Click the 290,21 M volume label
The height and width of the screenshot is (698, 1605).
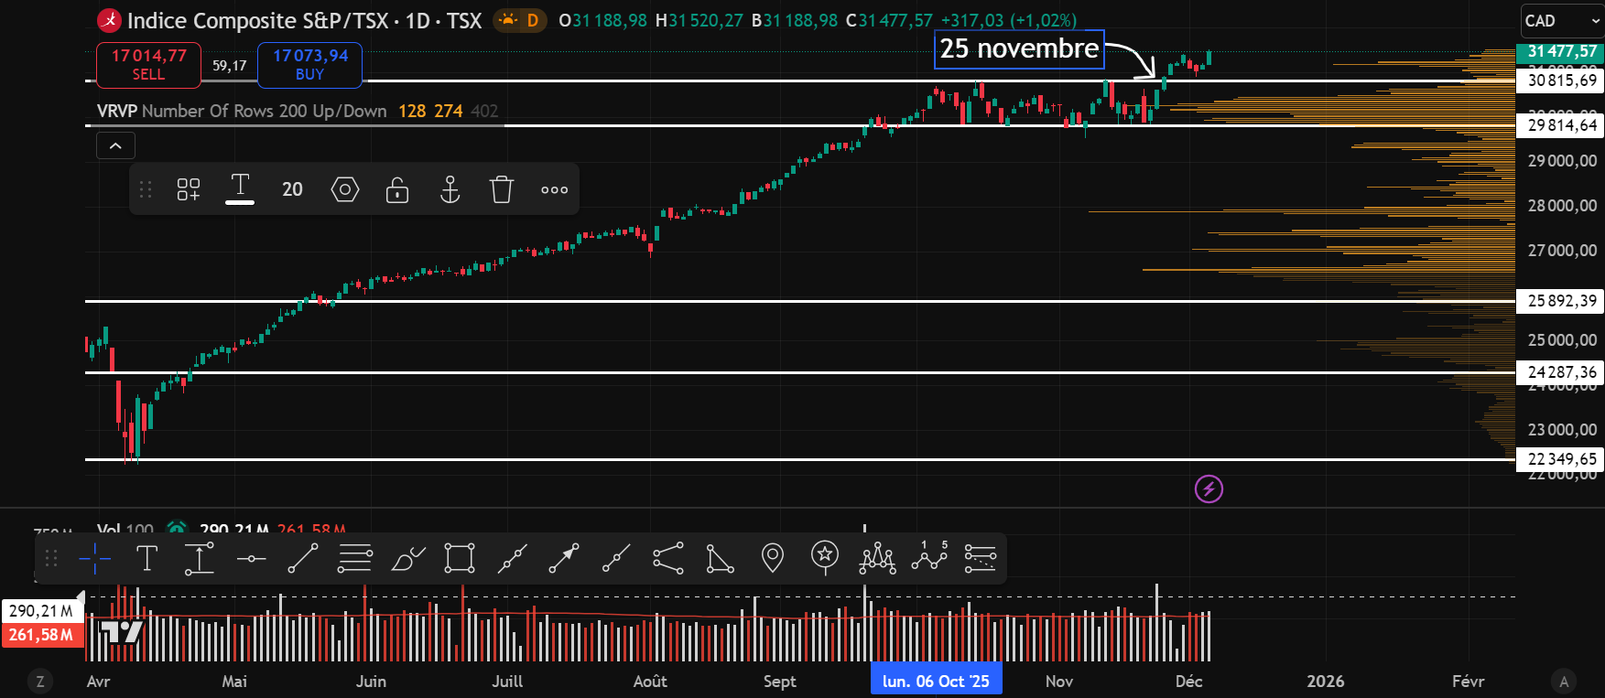pos(40,610)
